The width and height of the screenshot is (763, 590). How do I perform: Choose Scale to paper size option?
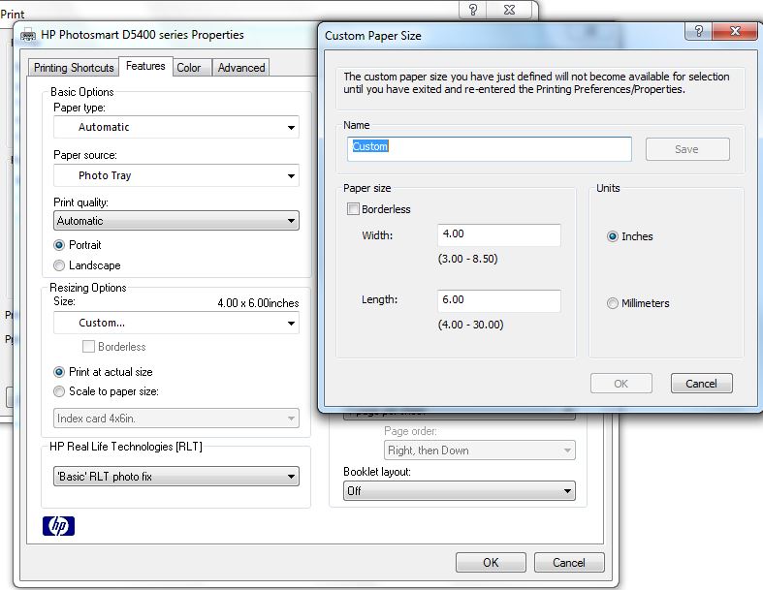coord(59,391)
